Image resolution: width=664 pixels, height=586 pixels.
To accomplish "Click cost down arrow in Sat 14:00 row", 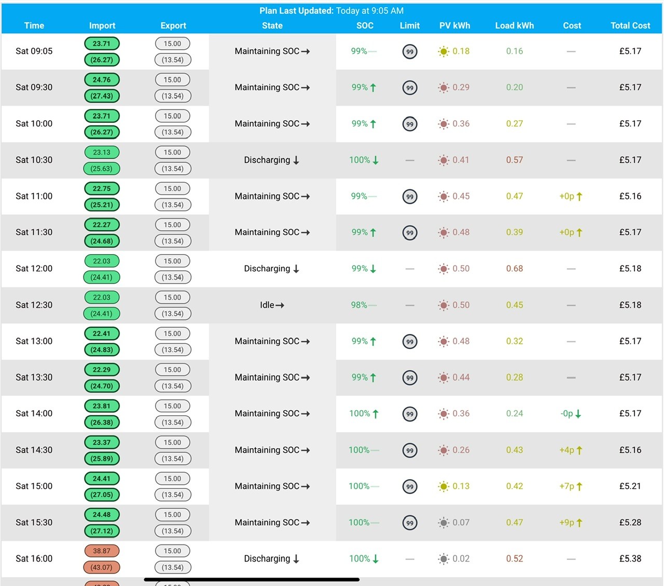I will (x=578, y=414).
